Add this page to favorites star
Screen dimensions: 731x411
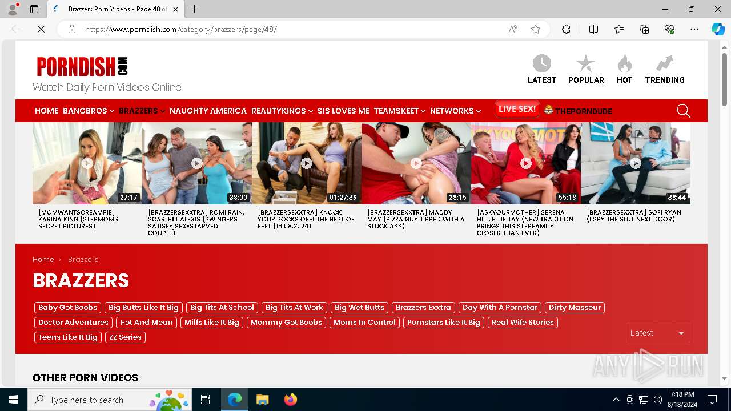[536, 29]
